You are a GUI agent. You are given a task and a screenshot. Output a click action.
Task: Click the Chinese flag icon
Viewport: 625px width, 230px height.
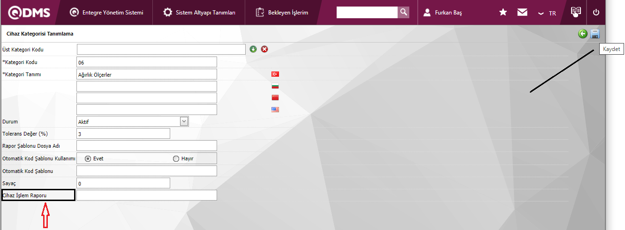click(275, 98)
